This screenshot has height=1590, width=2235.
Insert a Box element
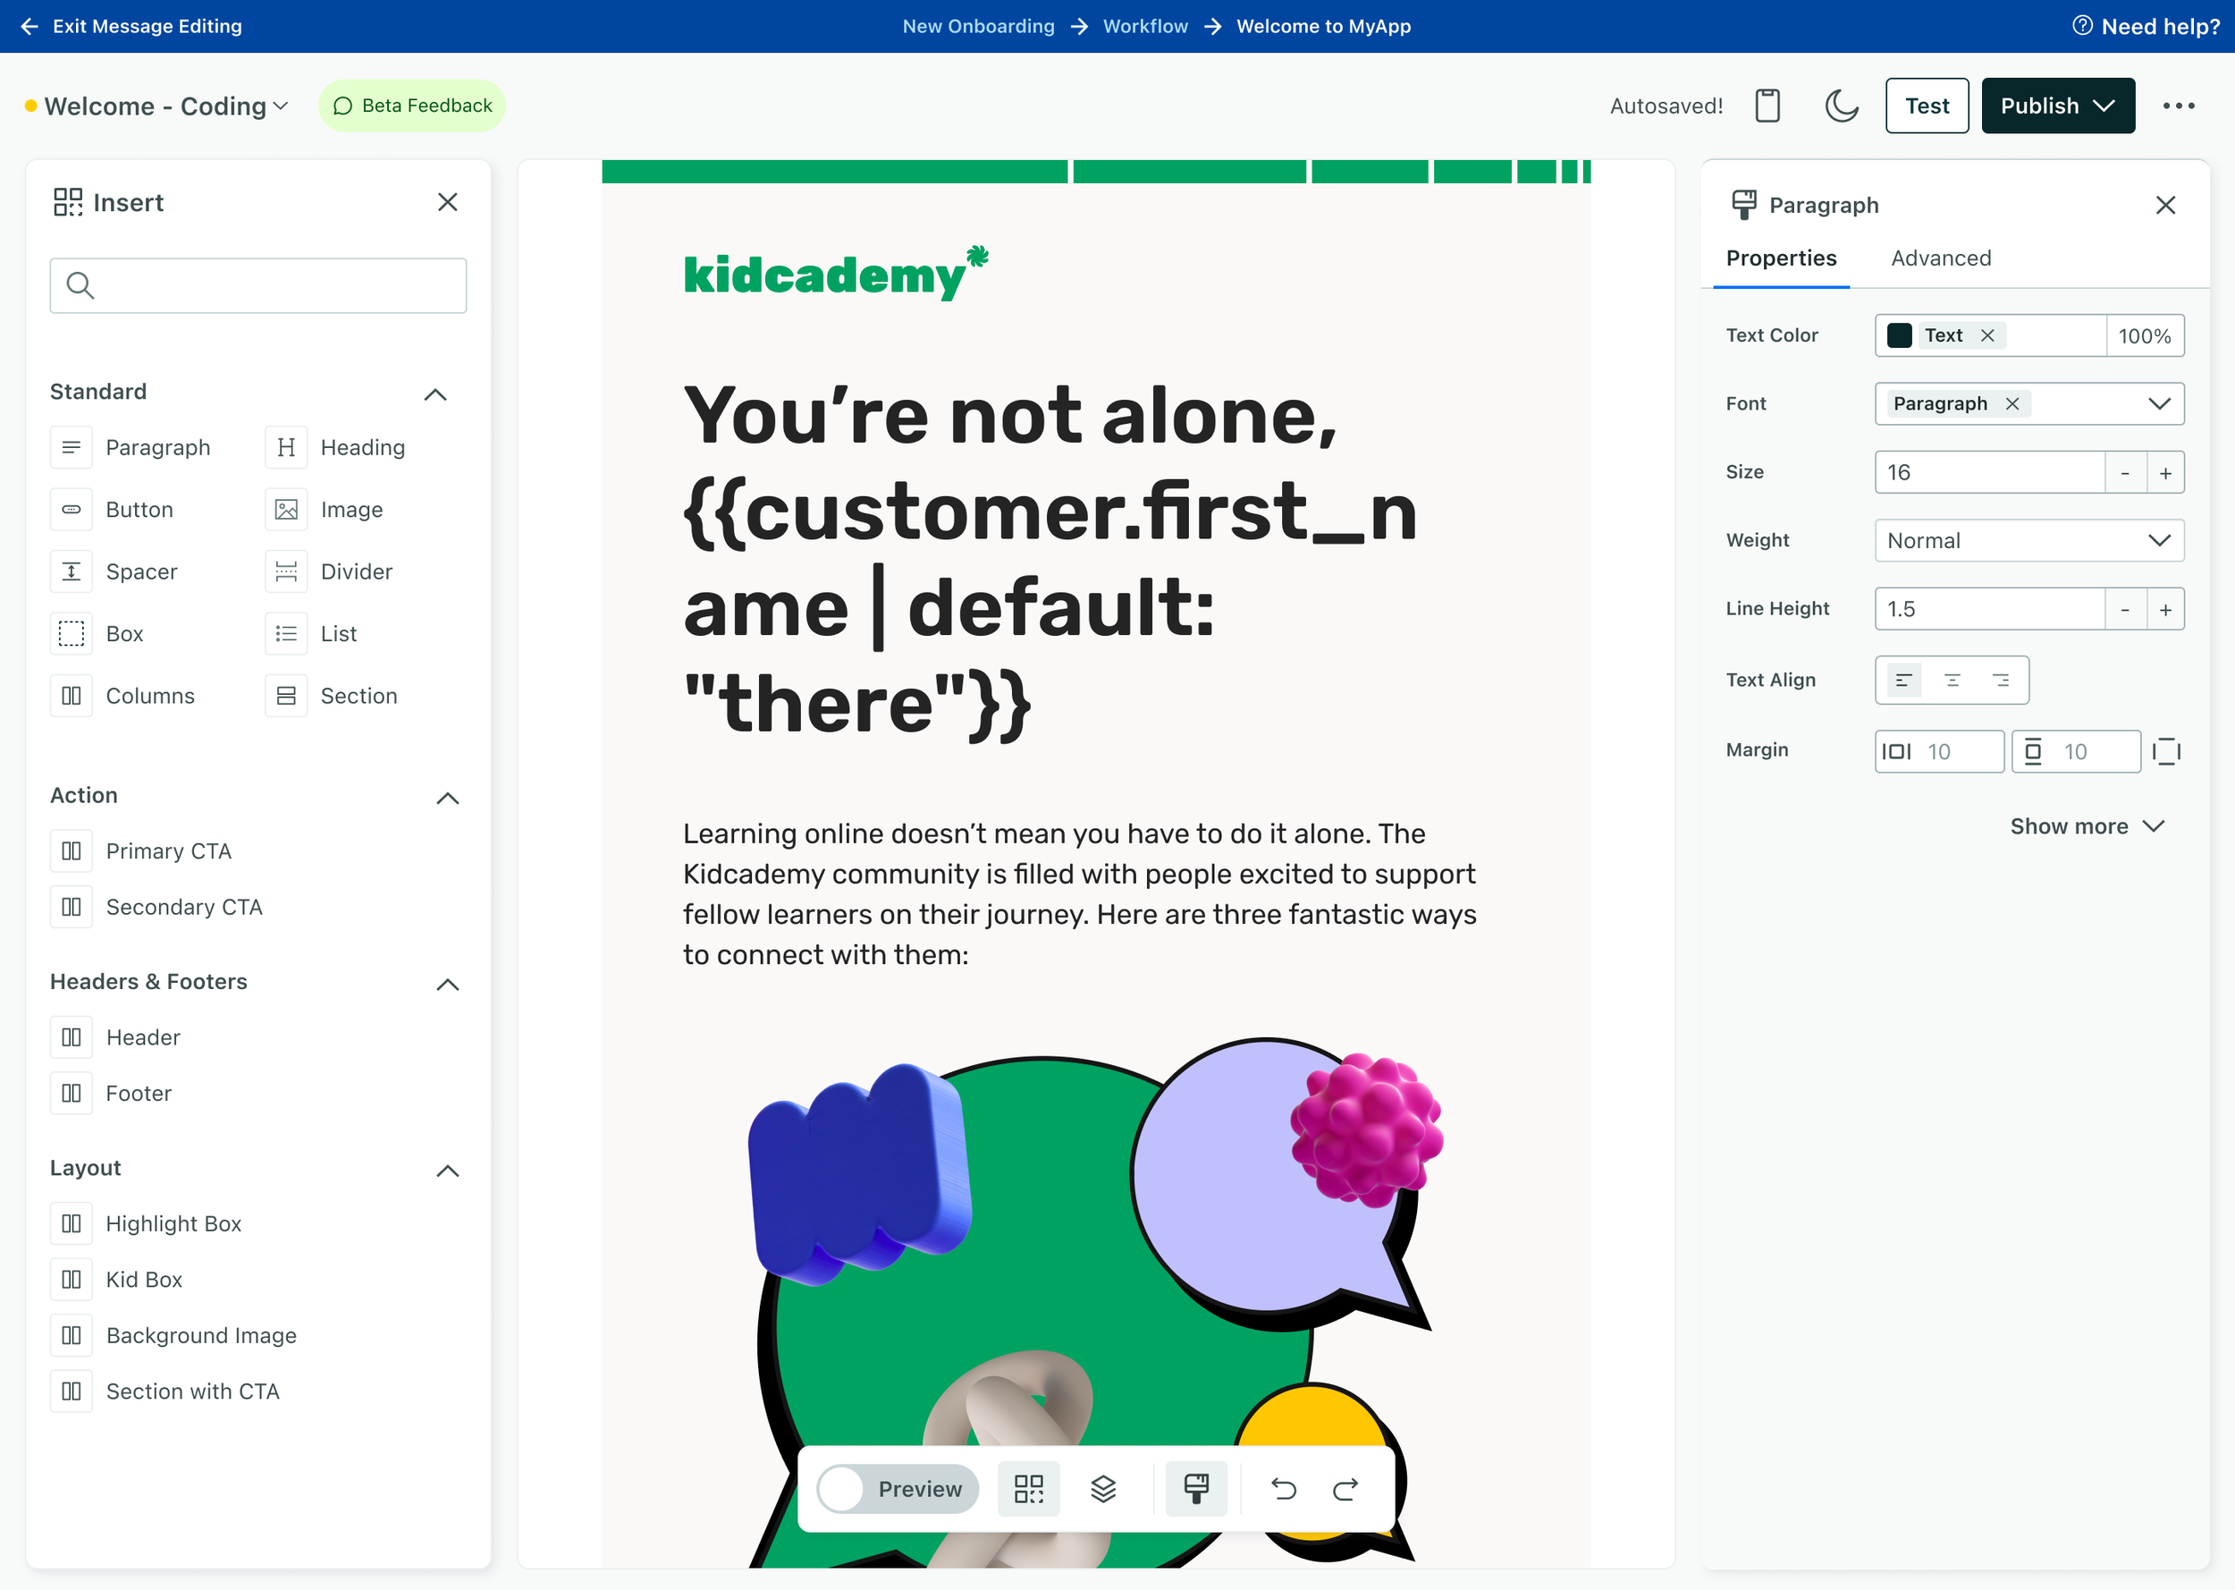[97, 633]
